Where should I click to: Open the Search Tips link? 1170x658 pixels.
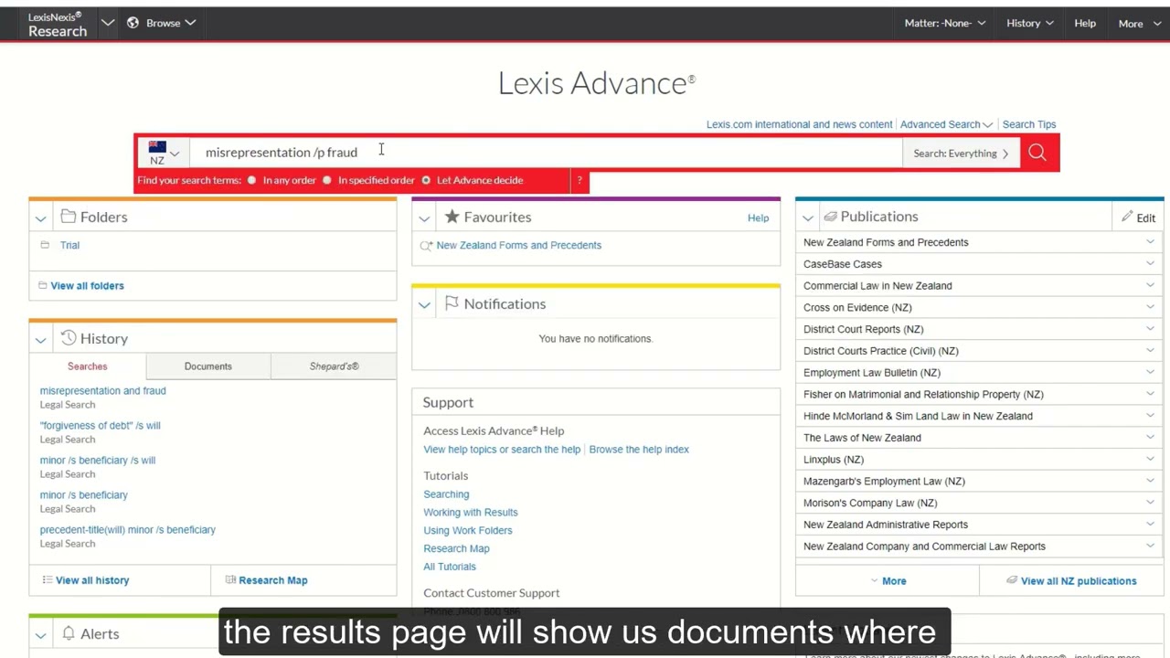click(1028, 124)
